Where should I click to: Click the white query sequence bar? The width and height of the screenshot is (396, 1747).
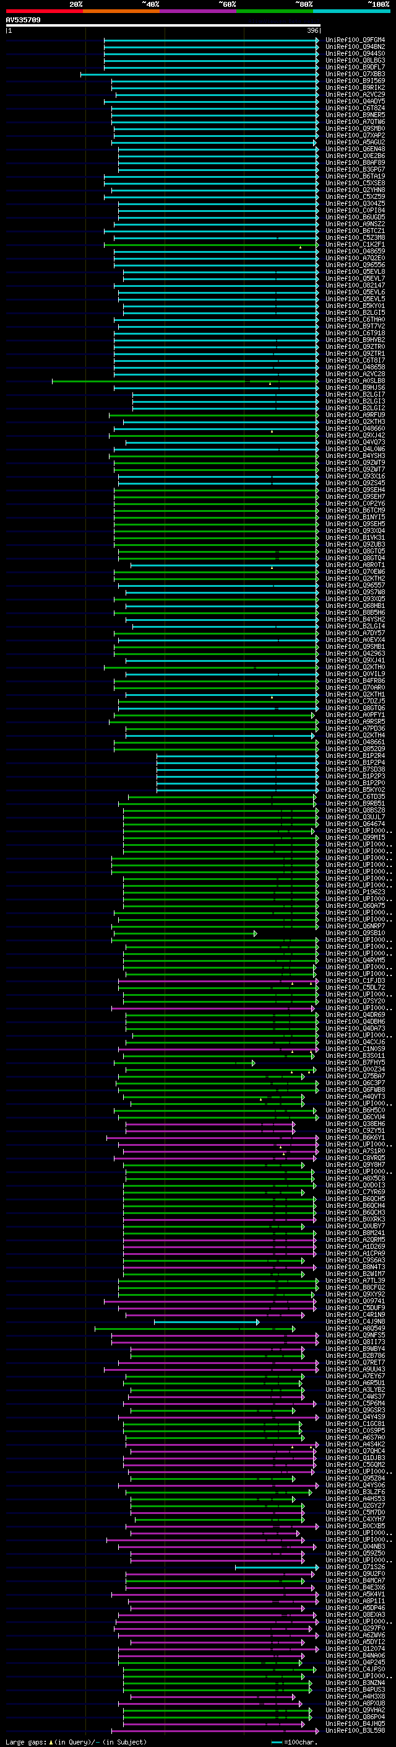click(163, 26)
